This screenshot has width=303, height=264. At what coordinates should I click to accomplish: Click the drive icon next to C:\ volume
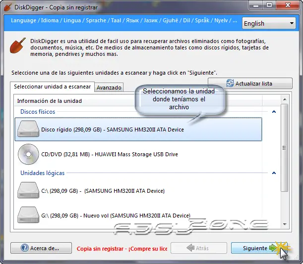coord(28,190)
